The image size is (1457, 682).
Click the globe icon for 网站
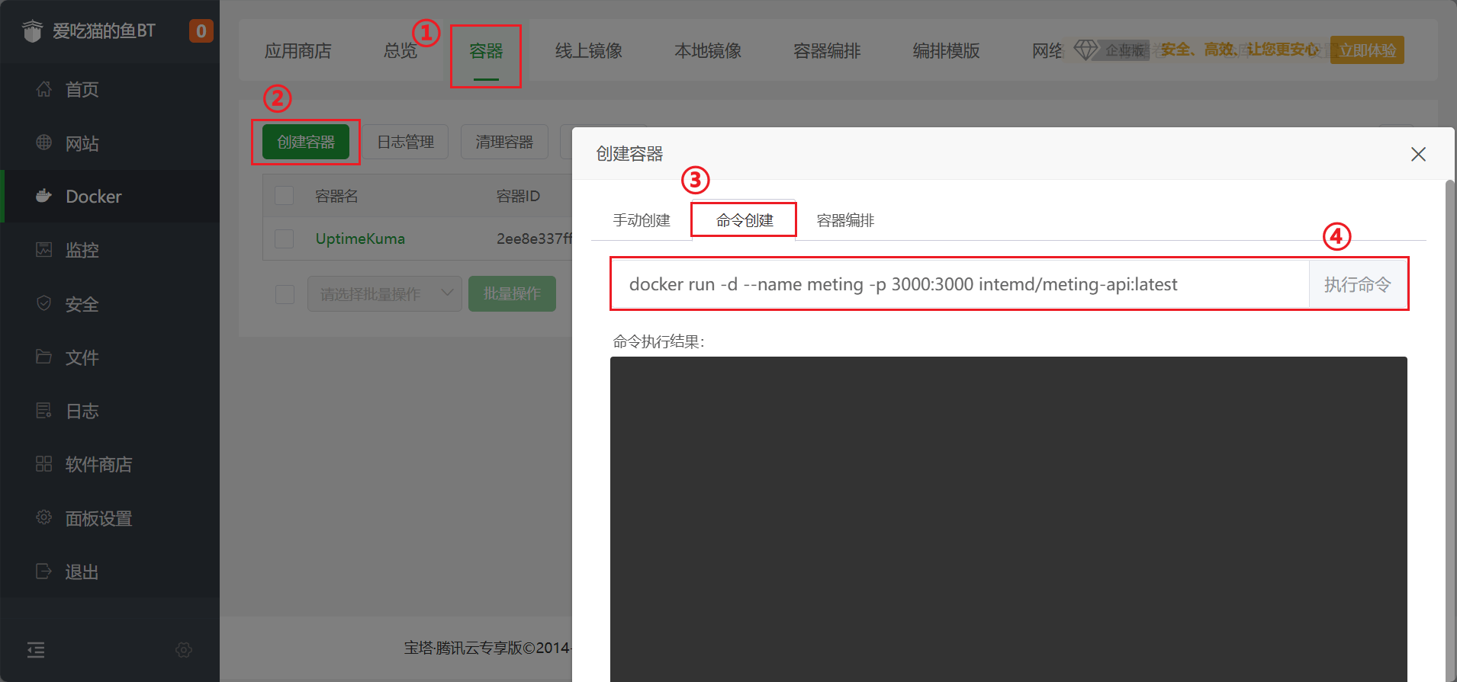tap(44, 142)
